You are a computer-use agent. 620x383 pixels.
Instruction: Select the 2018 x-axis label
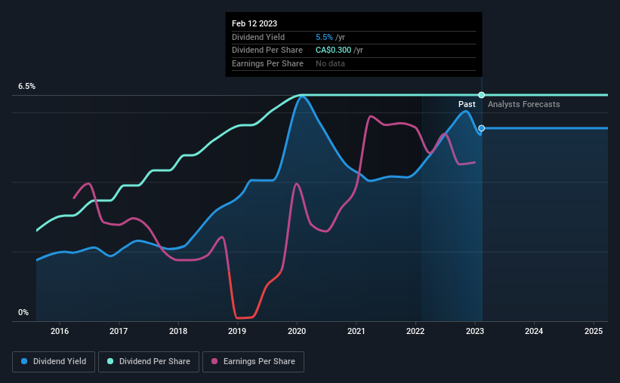[x=178, y=331]
